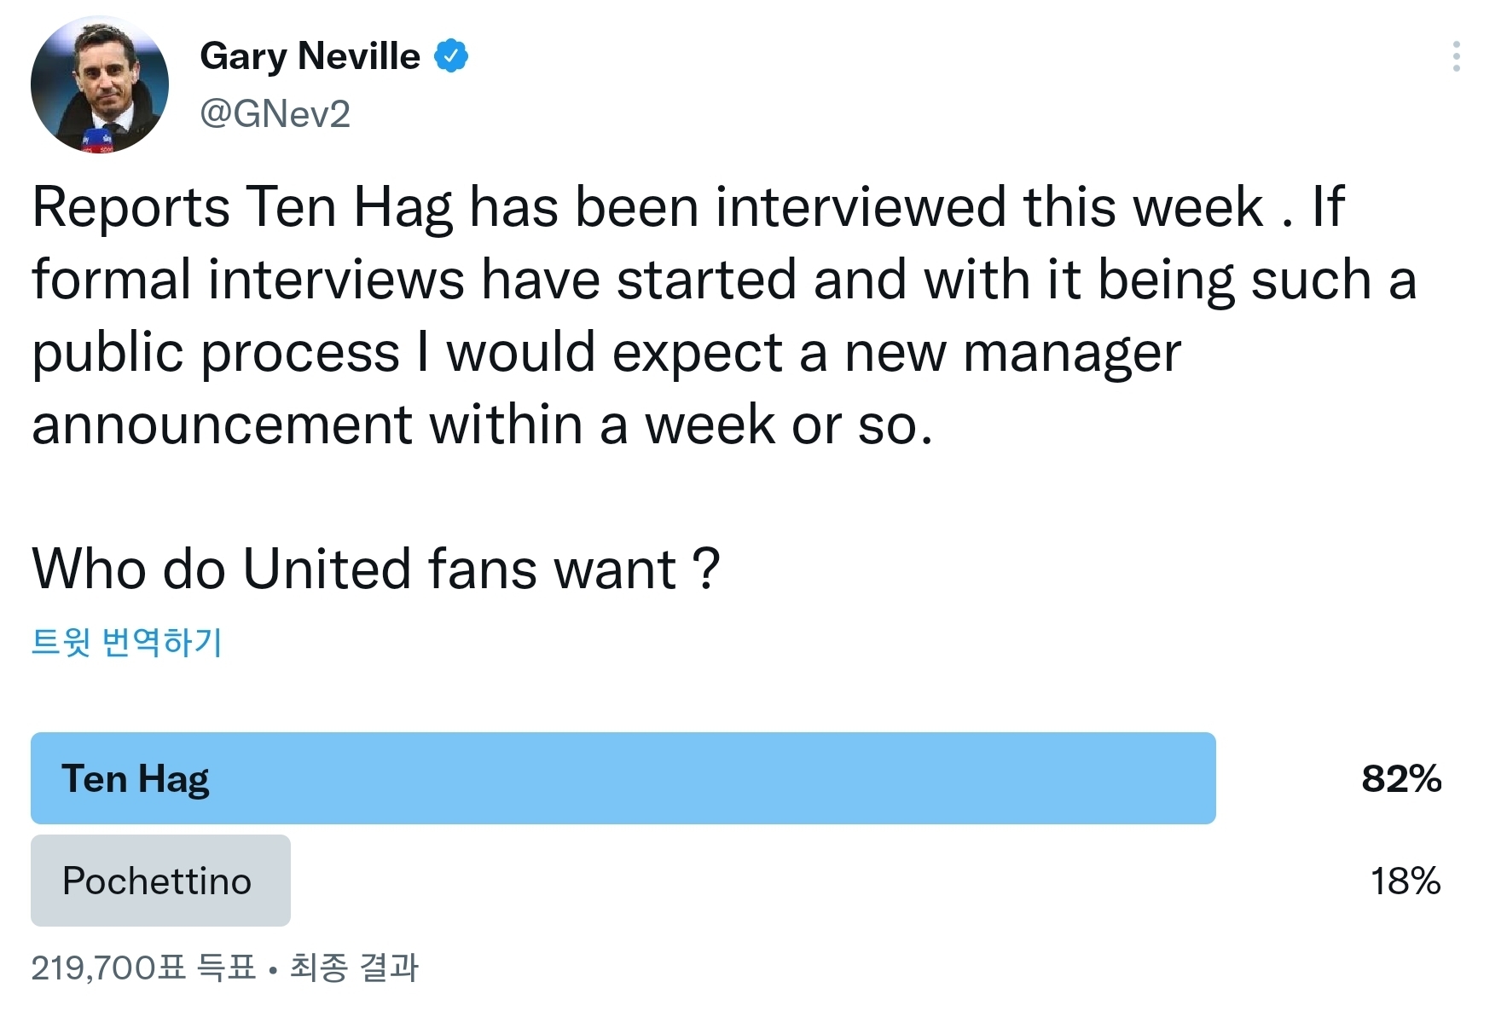This screenshot has height=1011, width=1507.
Task: Open the three-dot more options menu
Action: [1456, 56]
